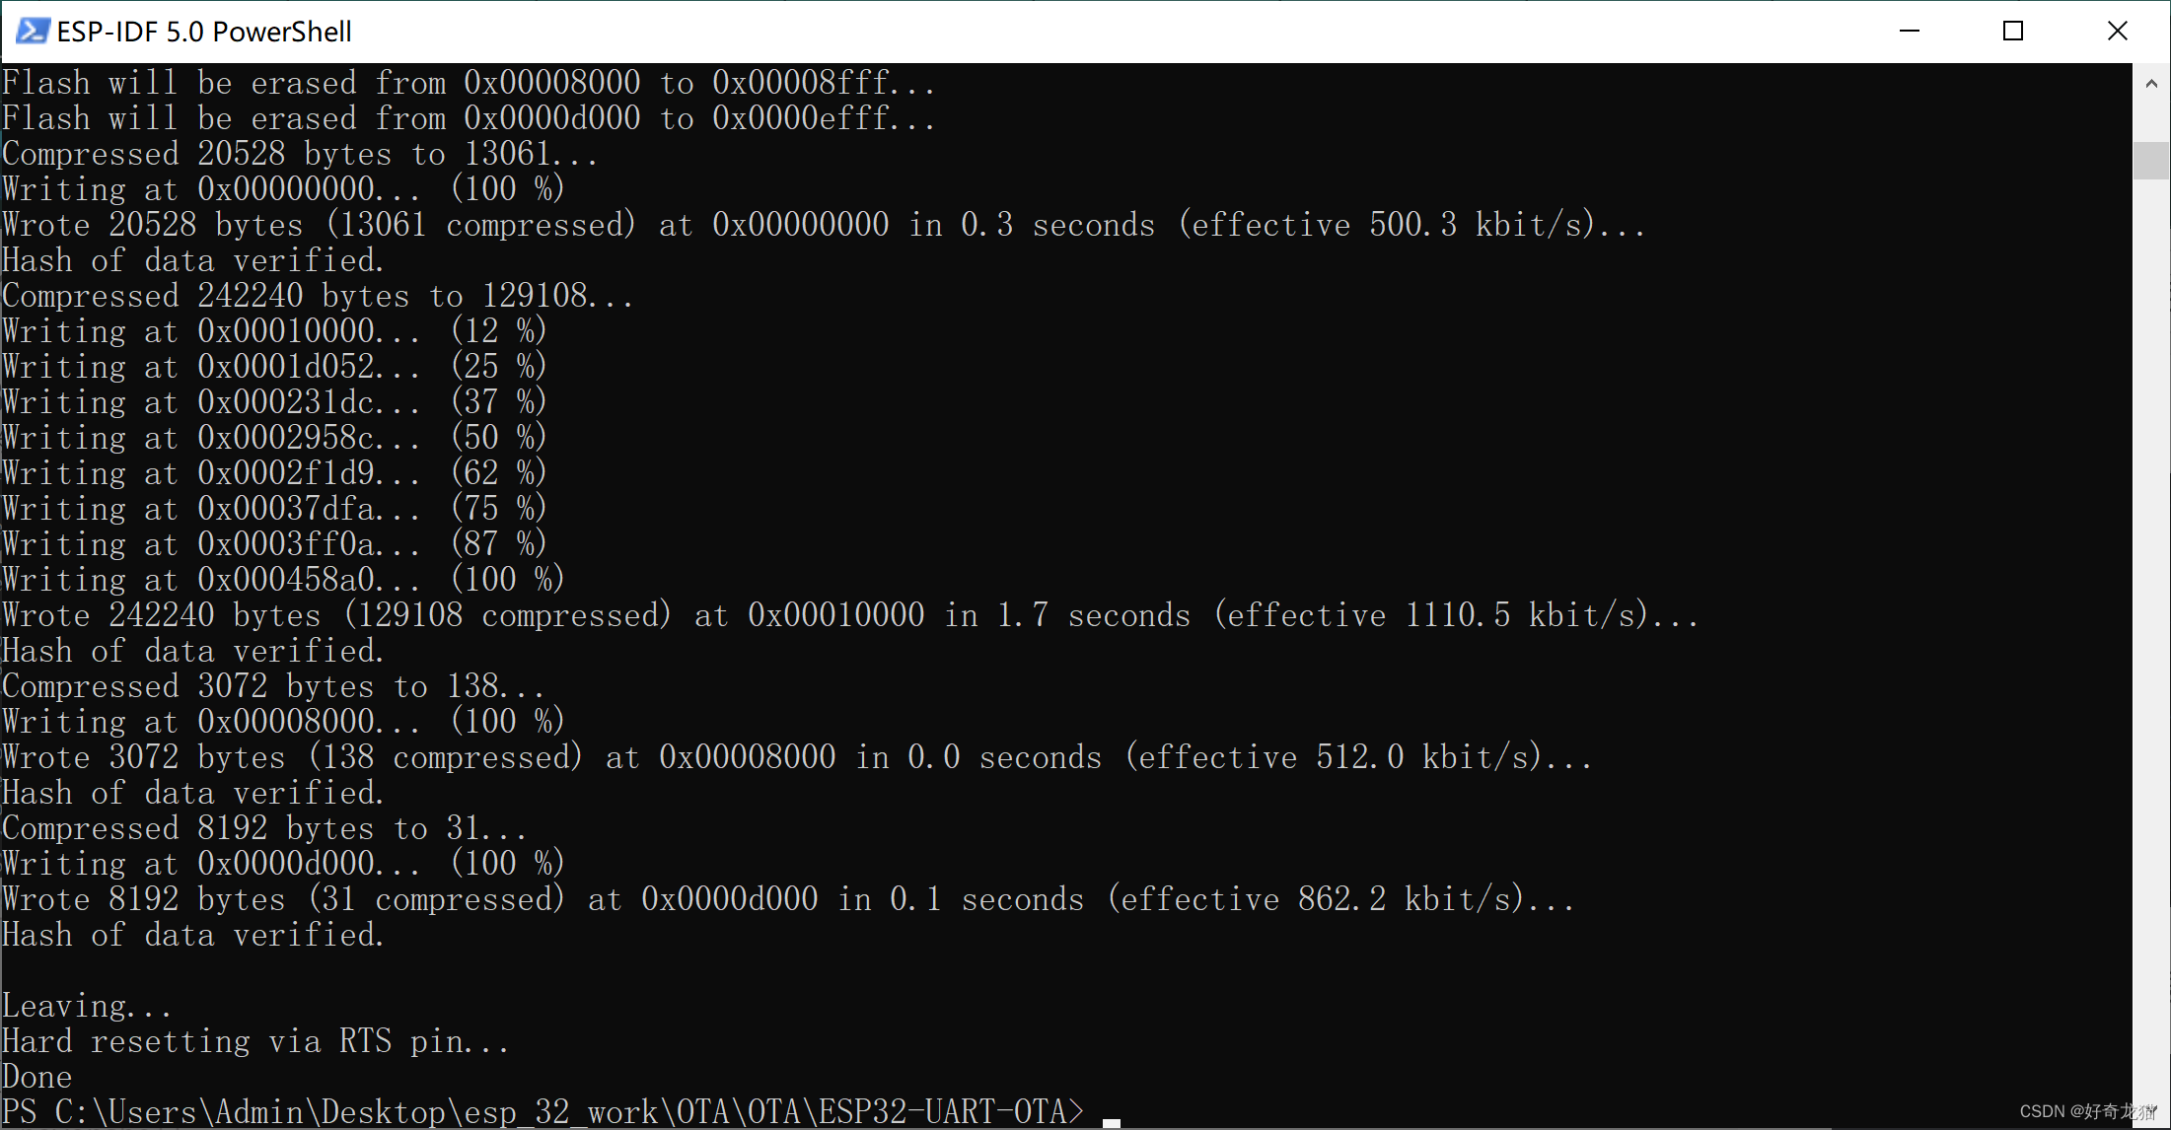The height and width of the screenshot is (1130, 2171).
Task: Click 'Writing at 0x0001d052... (25 %)' line
Action: click(x=274, y=367)
